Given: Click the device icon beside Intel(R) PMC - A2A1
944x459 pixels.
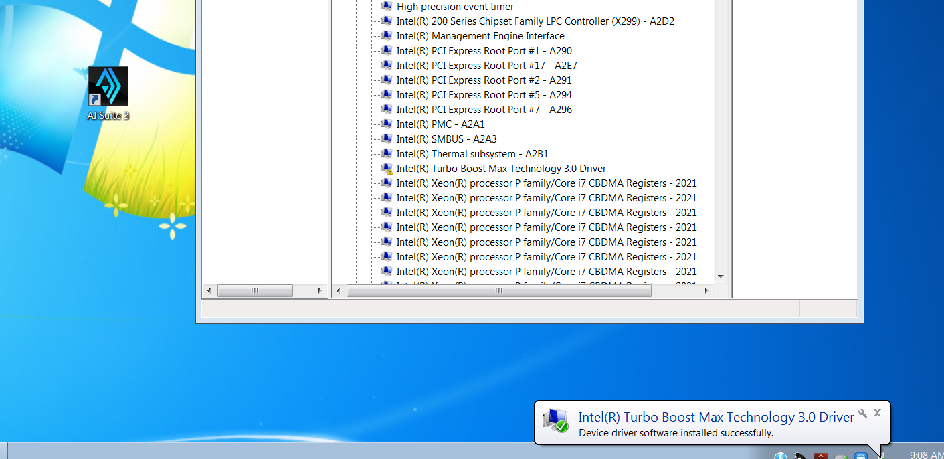Looking at the screenshot, I should 386,124.
